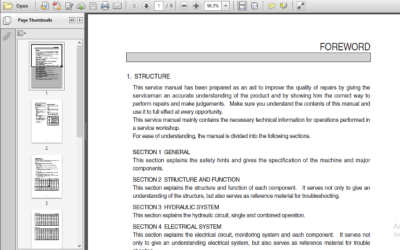The width and height of the screenshot is (400, 250).
Task: Select page 1 thumbnail
Action: point(47,66)
